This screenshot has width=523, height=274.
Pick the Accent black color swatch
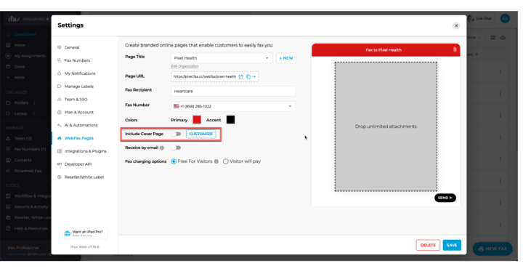(230, 120)
